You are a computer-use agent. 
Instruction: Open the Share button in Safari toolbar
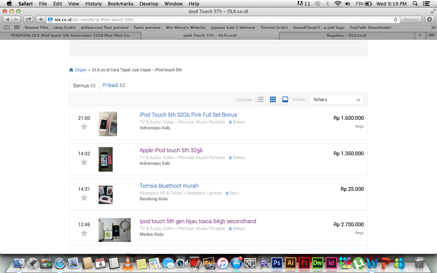coord(29,19)
